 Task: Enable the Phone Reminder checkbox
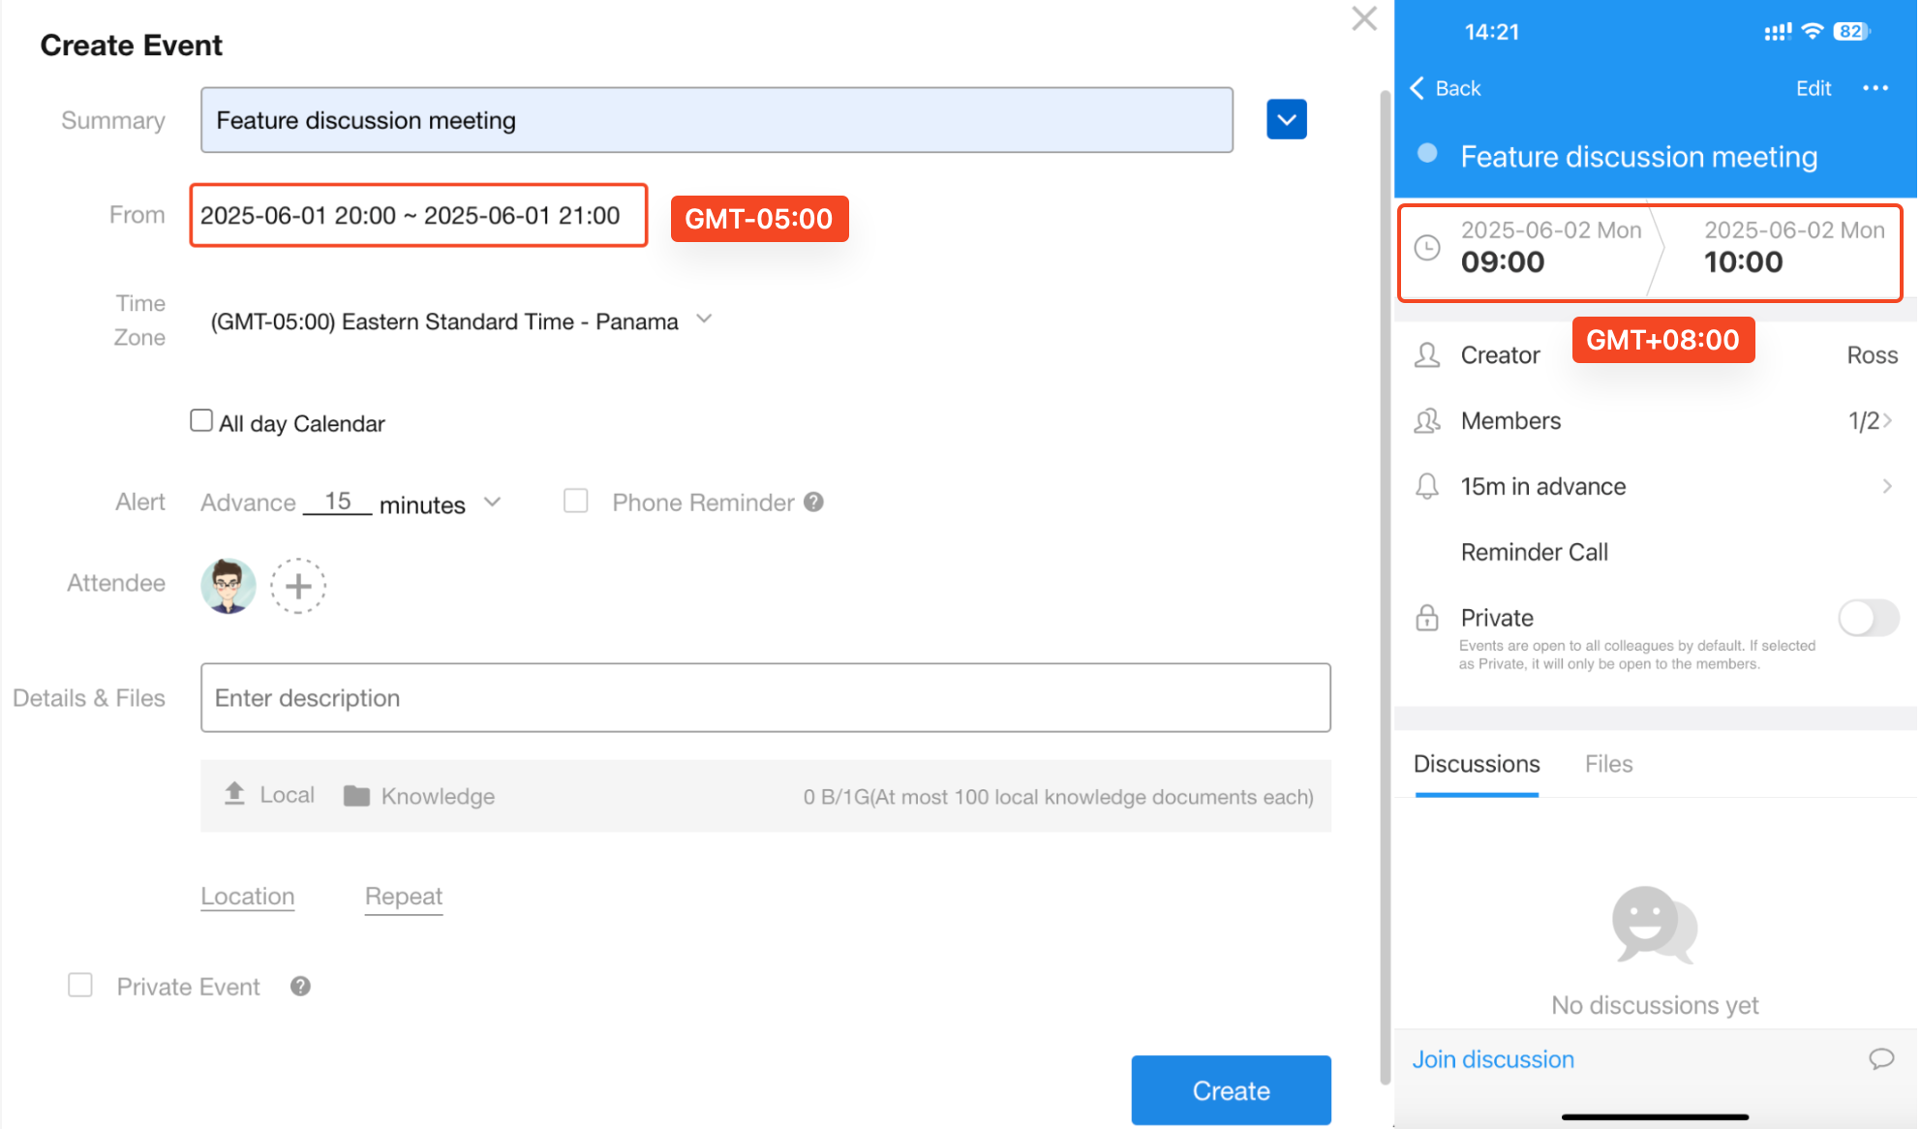click(x=576, y=501)
